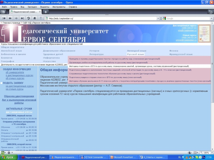
Task: Select course Методика подготовки к ЕГЭ
Action: (x=129, y=66)
